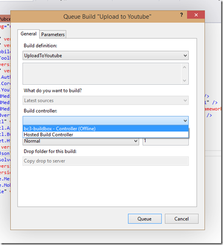Click the Cancel button
223x245 pixels.
pyautogui.click(x=182, y=219)
